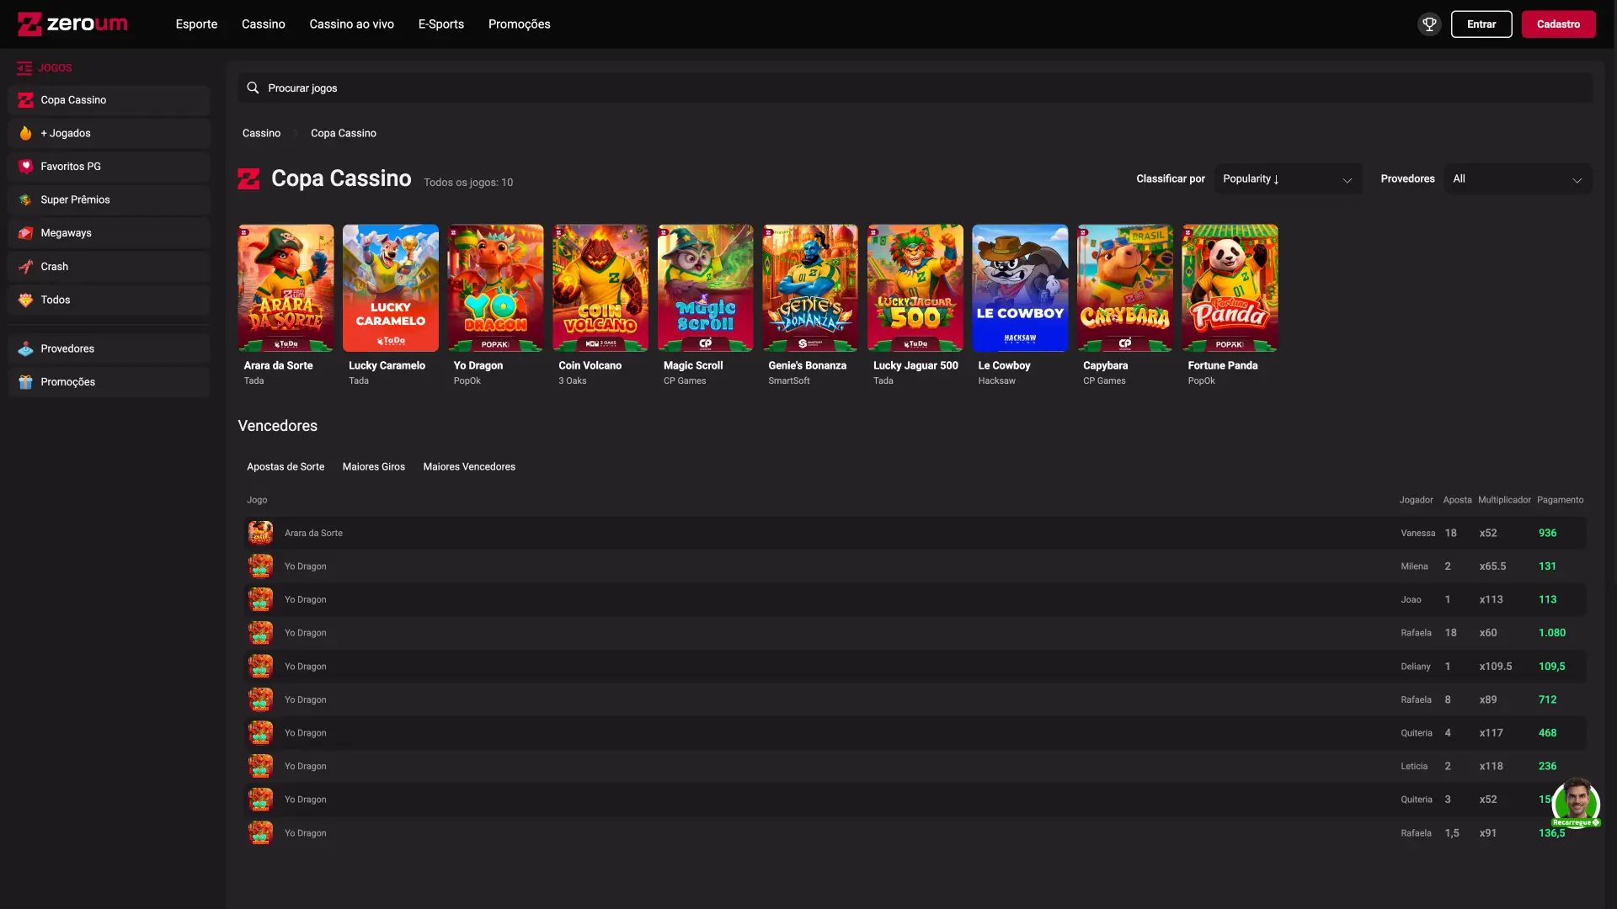
Task: Open the Fortune Panda game thumbnail
Action: tap(1230, 288)
